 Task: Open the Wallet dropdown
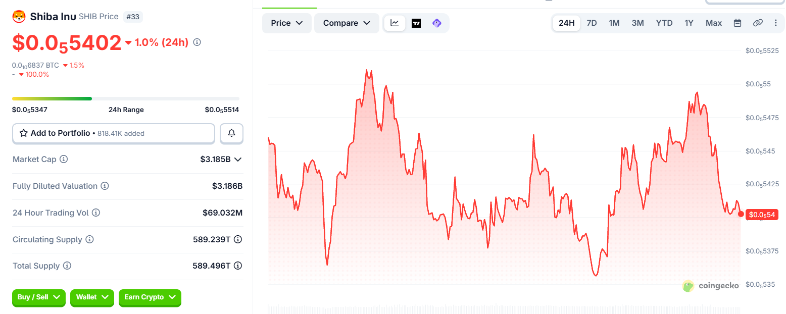92,297
